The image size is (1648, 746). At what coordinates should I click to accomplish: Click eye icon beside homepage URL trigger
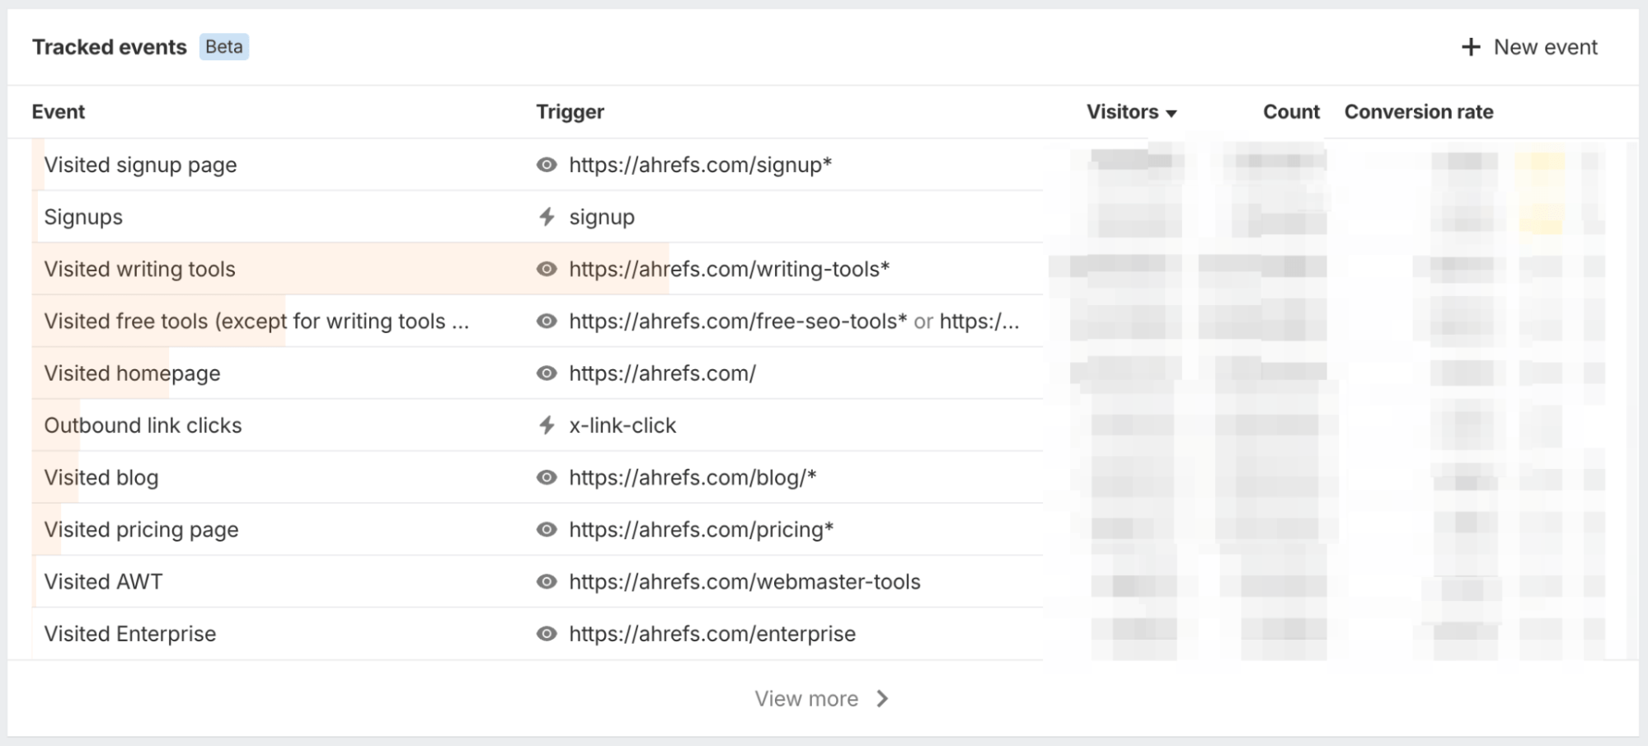click(547, 373)
